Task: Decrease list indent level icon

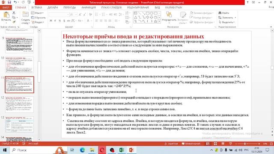Action: coord(110,15)
